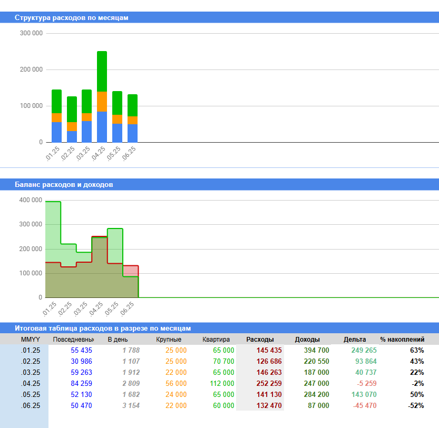The height and width of the screenshot is (428, 439).
Task: Click the large expense value 56 000
Action: [176, 384]
